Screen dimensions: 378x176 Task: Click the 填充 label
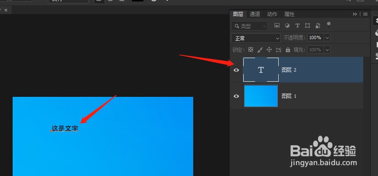299,50
